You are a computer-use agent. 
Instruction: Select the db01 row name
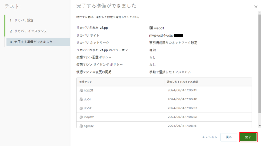(87, 99)
